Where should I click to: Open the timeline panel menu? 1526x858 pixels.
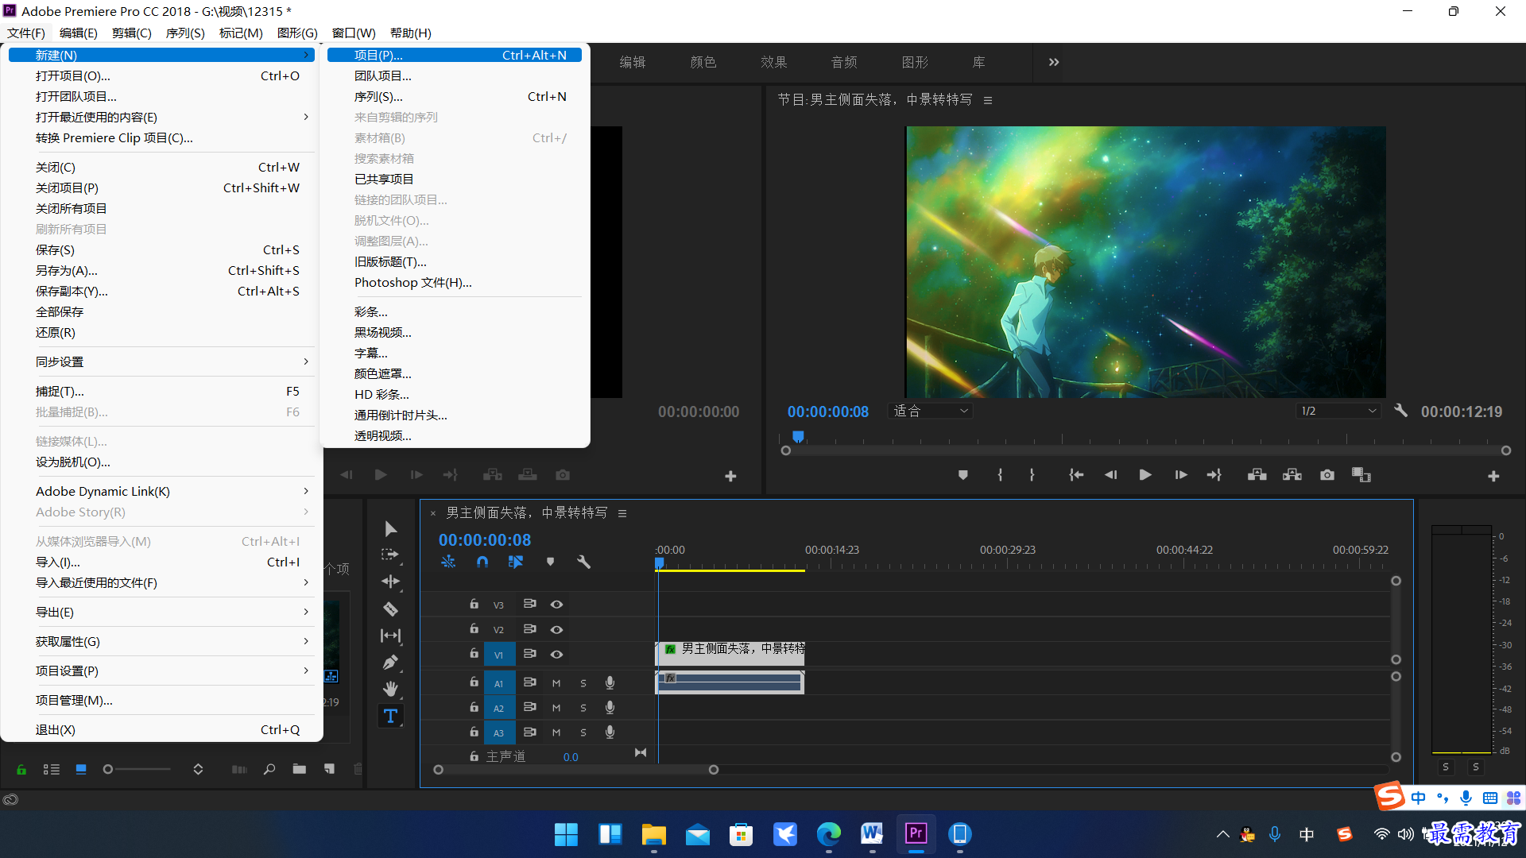coord(622,513)
